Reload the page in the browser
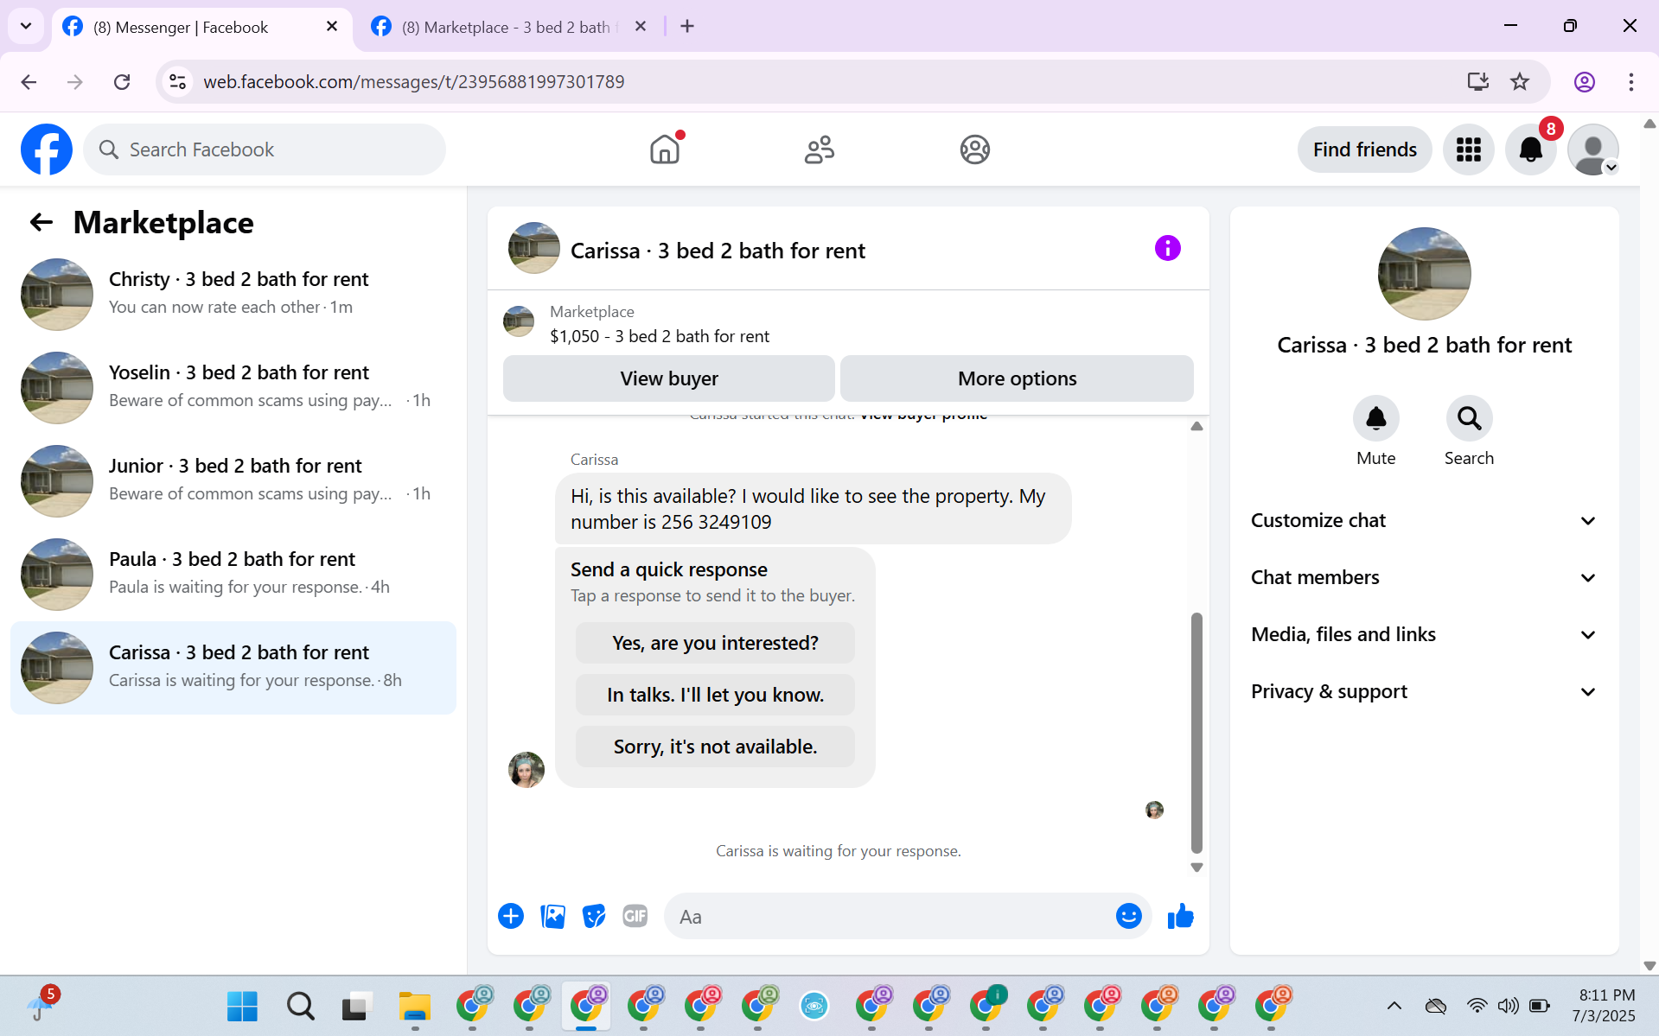This screenshot has width=1659, height=1036. pos(122,82)
